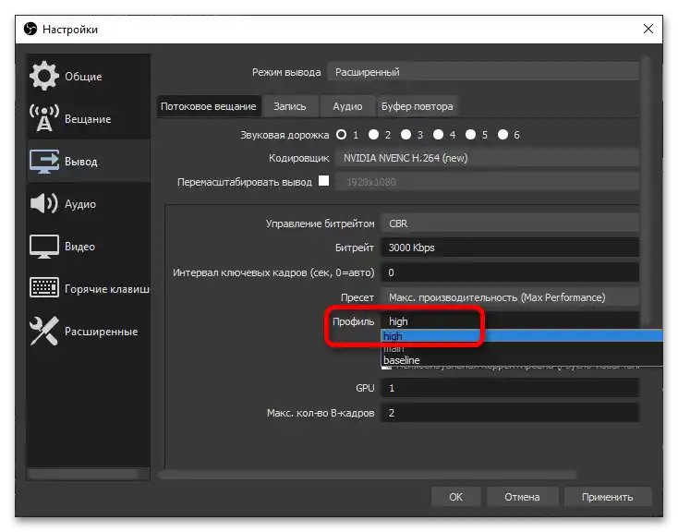Click the Расширенные sidebar label
Viewport: 678px width, 532px height.
pos(102,332)
